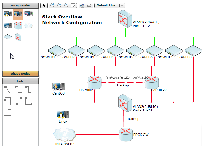Click the palette splitter grip handle
Screen dimensions: 203x147
40,77
